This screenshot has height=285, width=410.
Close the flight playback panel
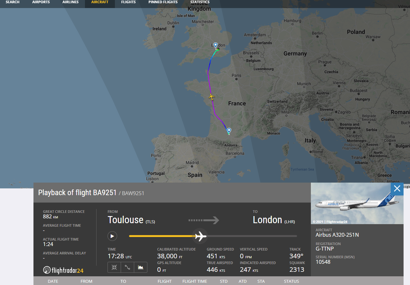(397, 188)
